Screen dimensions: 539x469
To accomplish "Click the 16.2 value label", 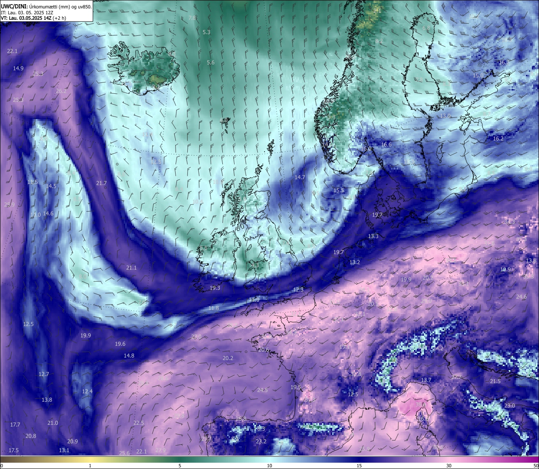I will [498, 138].
